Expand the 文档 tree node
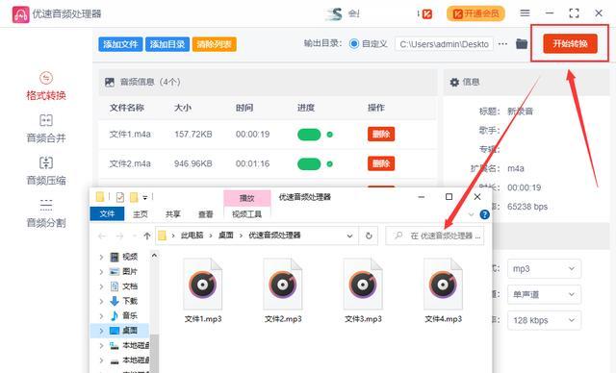This screenshot has height=373, width=616. coord(101,286)
